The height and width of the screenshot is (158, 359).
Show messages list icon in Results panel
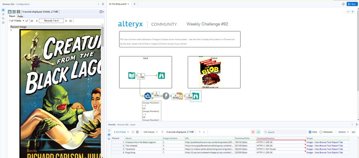pyautogui.click(x=109, y=130)
